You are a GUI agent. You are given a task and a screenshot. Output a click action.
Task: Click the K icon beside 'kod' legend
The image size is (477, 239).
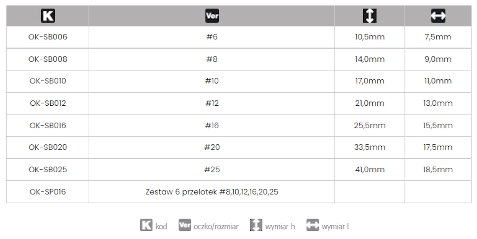coord(146,225)
